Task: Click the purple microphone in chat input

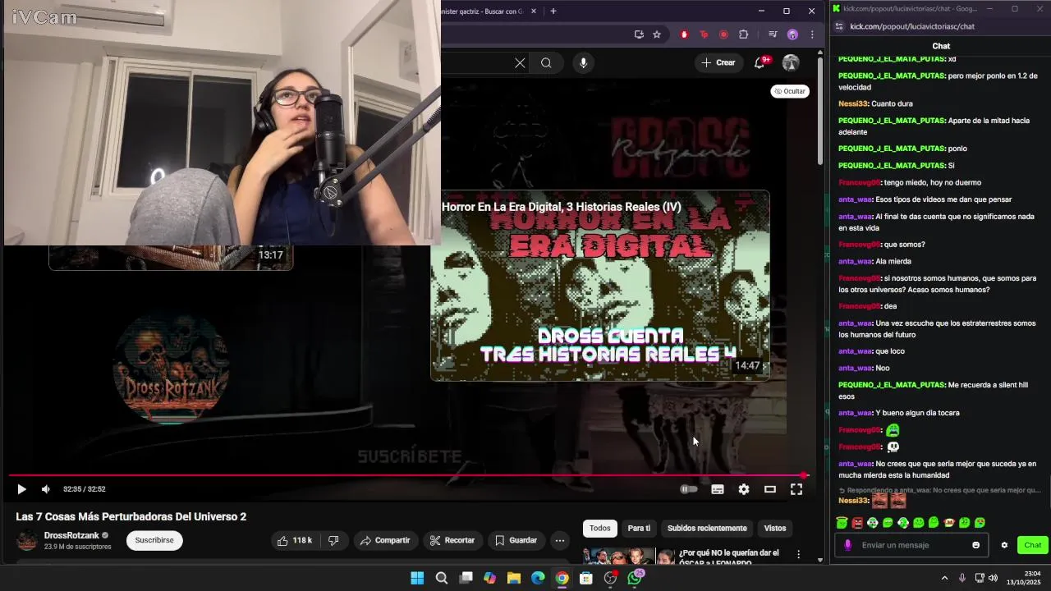Action: pyautogui.click(x=847, y=545)
